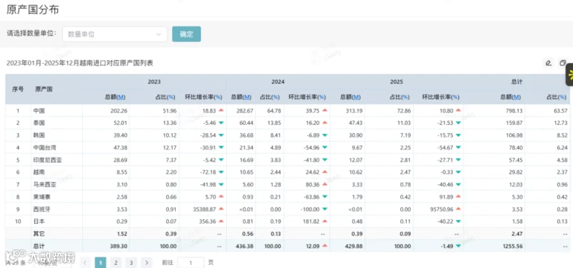Click the 429.88 total for 2025
The image size is (573, 268).
[355, 246]
